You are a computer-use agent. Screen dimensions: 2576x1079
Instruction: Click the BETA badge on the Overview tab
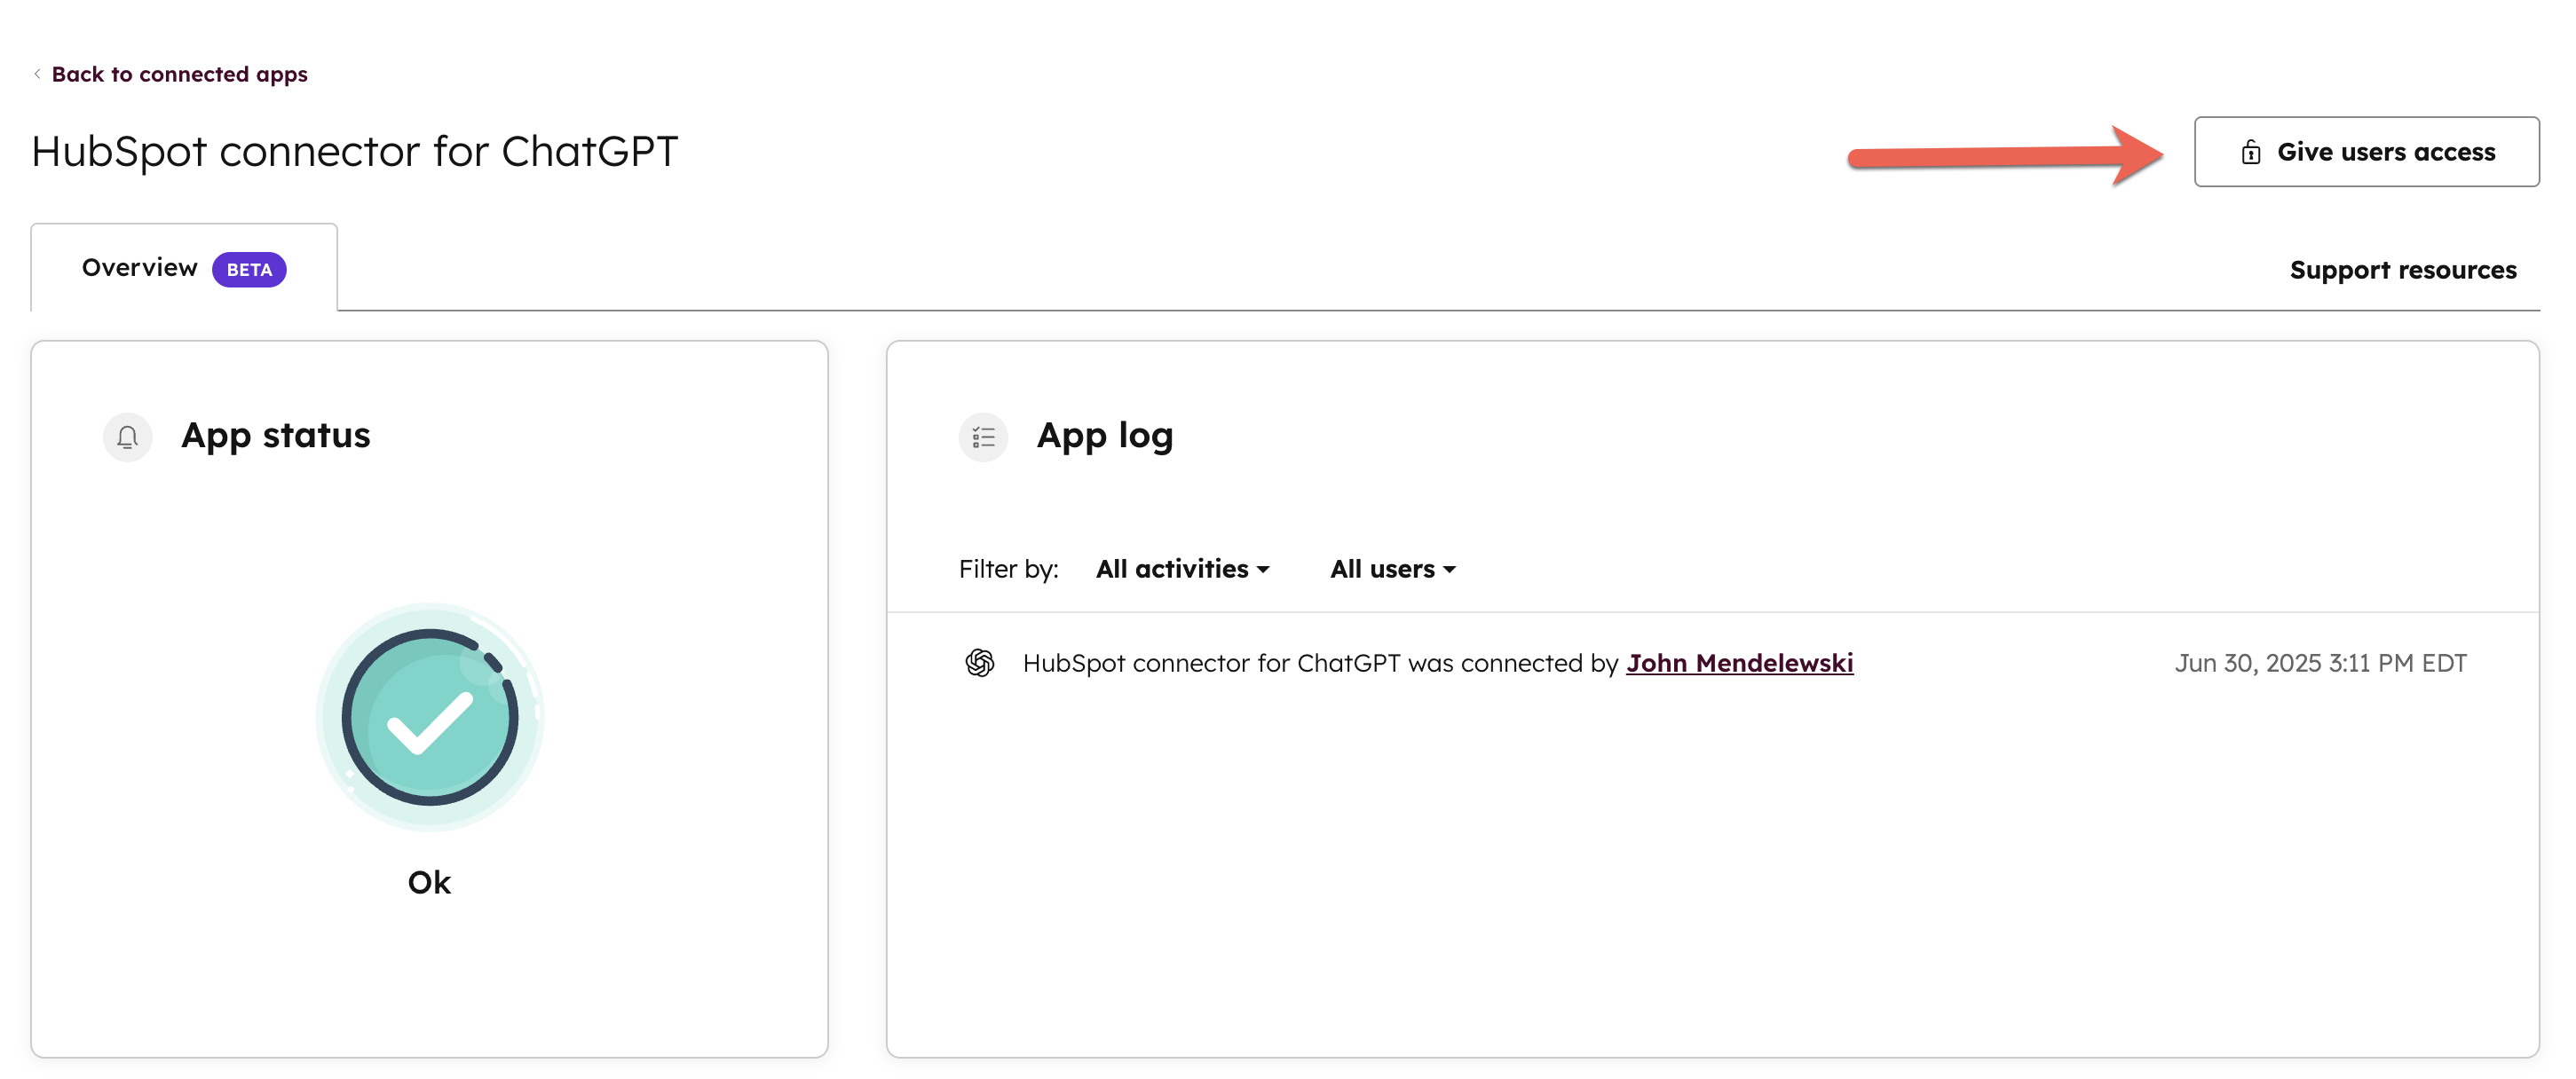[248, 269]
